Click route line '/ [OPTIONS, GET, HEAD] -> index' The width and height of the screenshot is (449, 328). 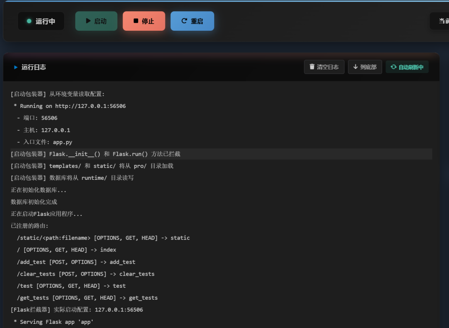coord(67,250)
